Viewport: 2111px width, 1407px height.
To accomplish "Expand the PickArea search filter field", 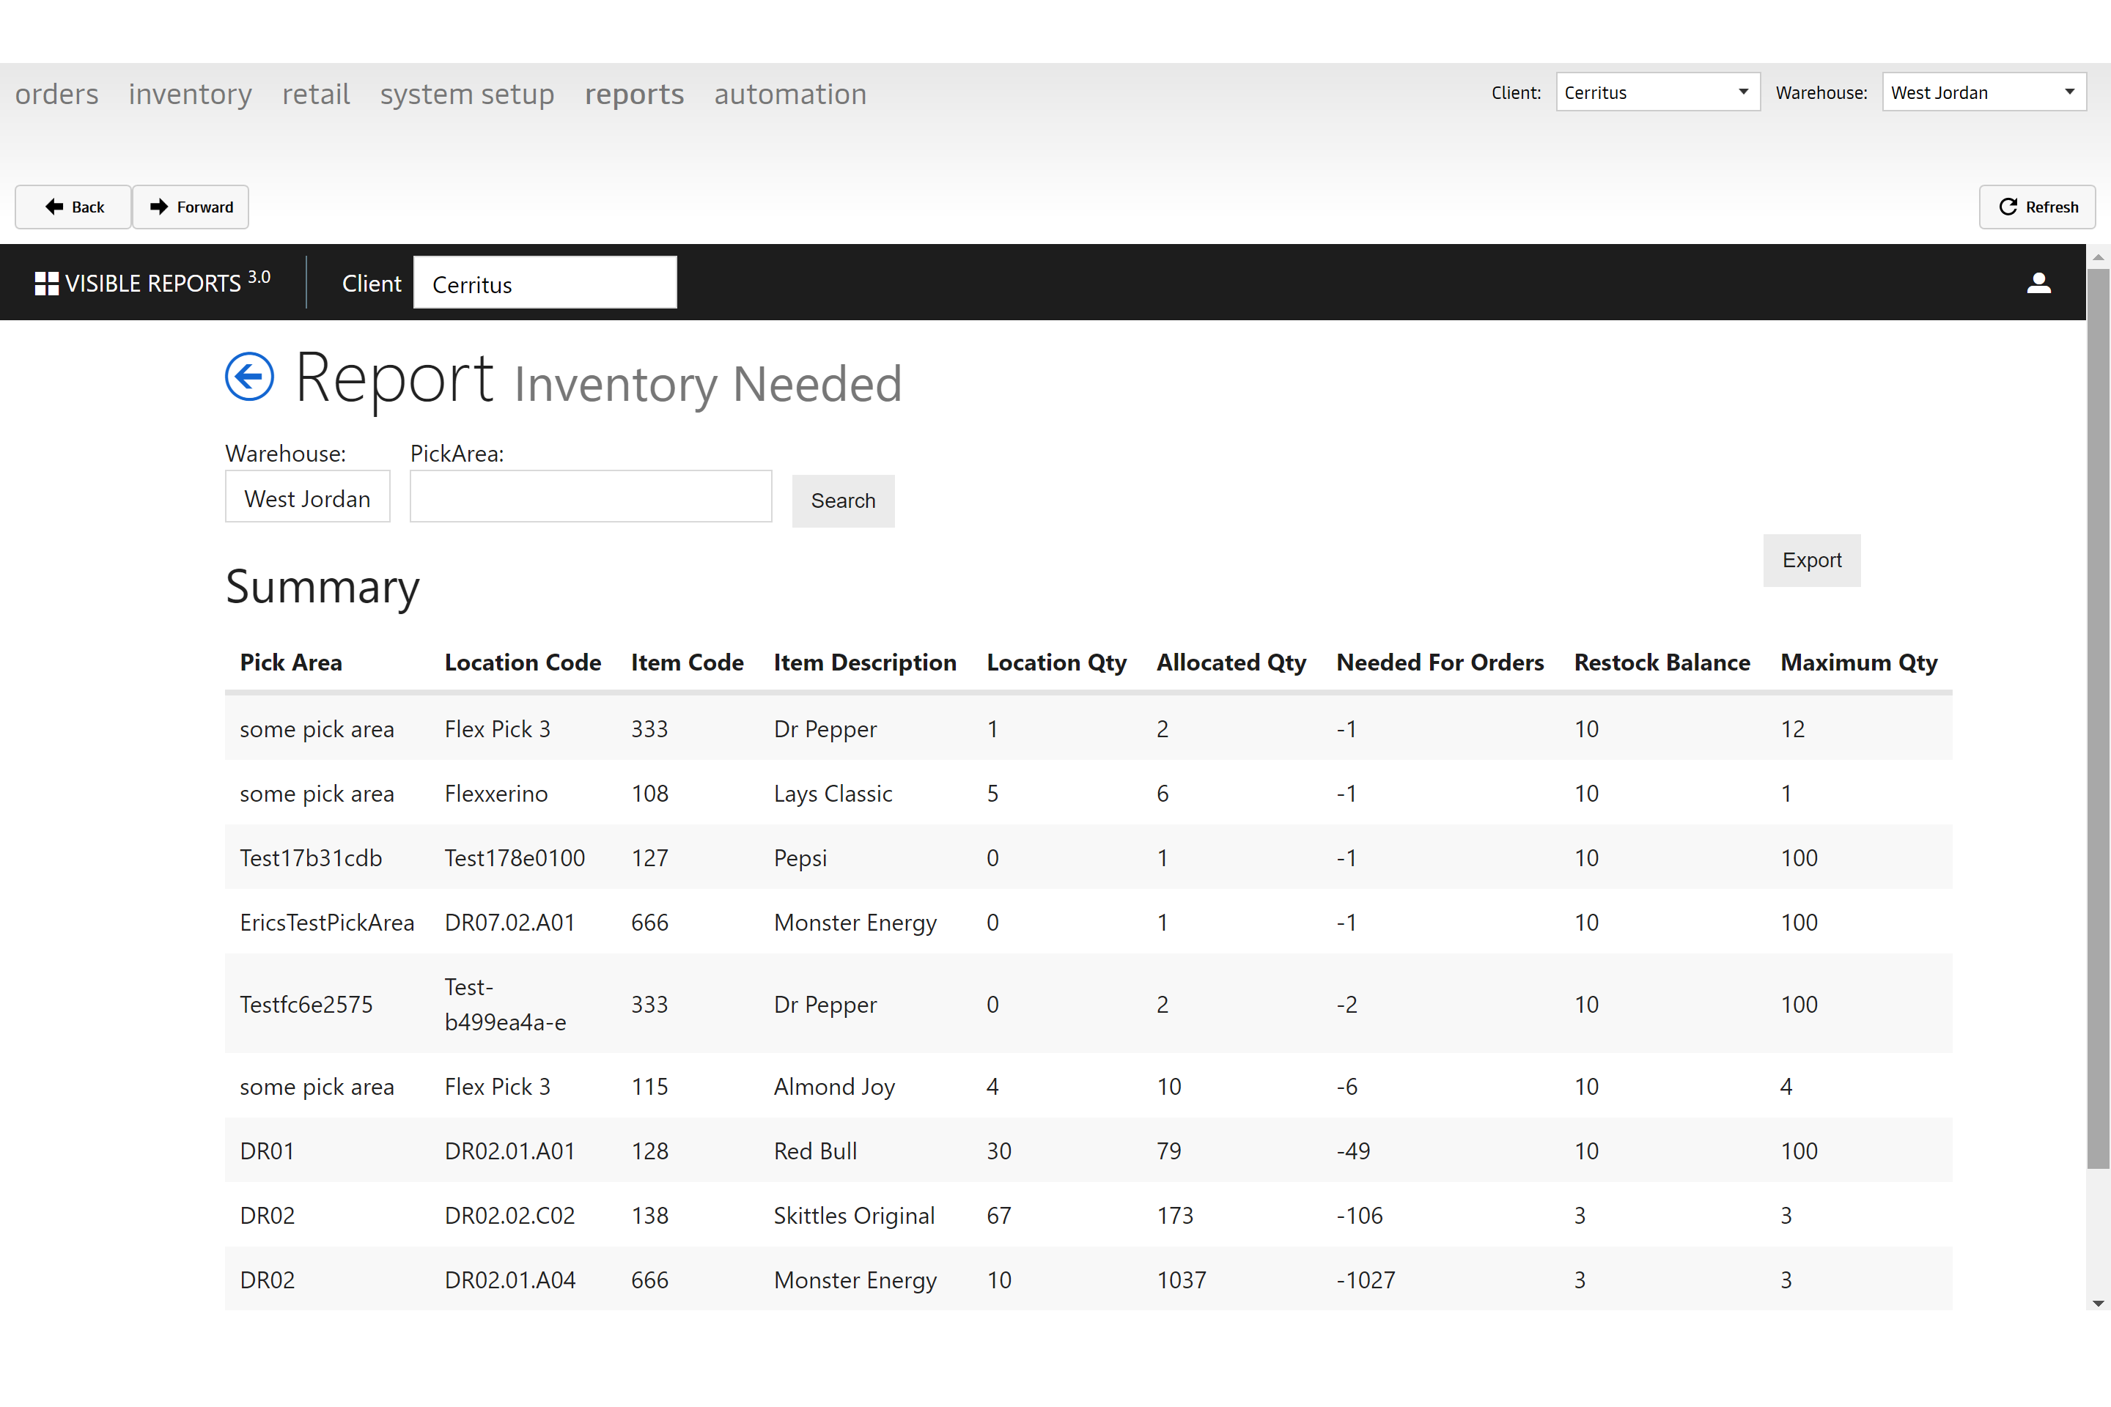I will [591, 498].
